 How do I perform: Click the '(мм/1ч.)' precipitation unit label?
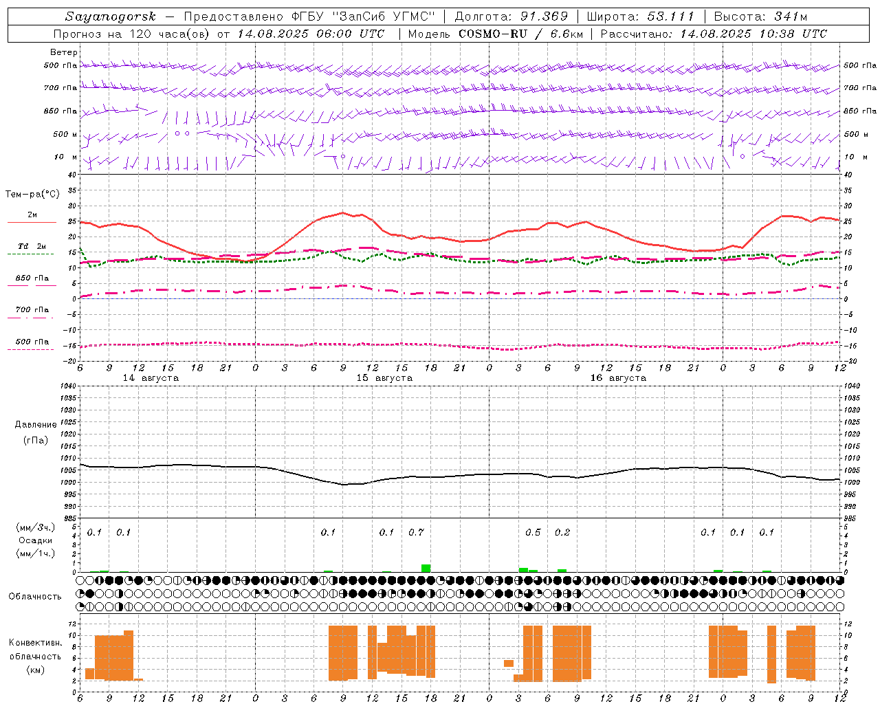point(36,553)
